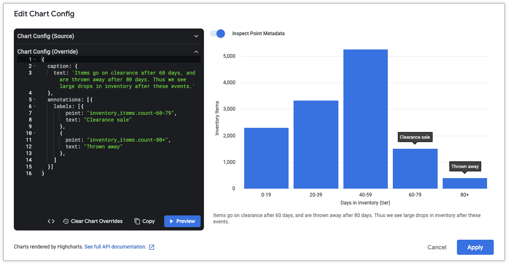
Task: Fold the labels array at line 6
Action: [34, 106]
